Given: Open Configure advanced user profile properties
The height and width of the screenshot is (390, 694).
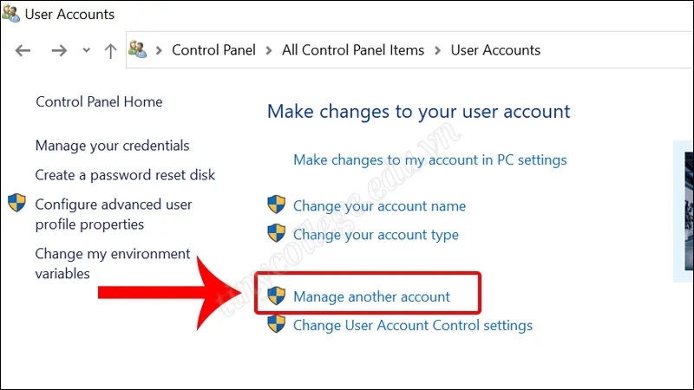Looking at the screenshot, I should pos(114,214).
